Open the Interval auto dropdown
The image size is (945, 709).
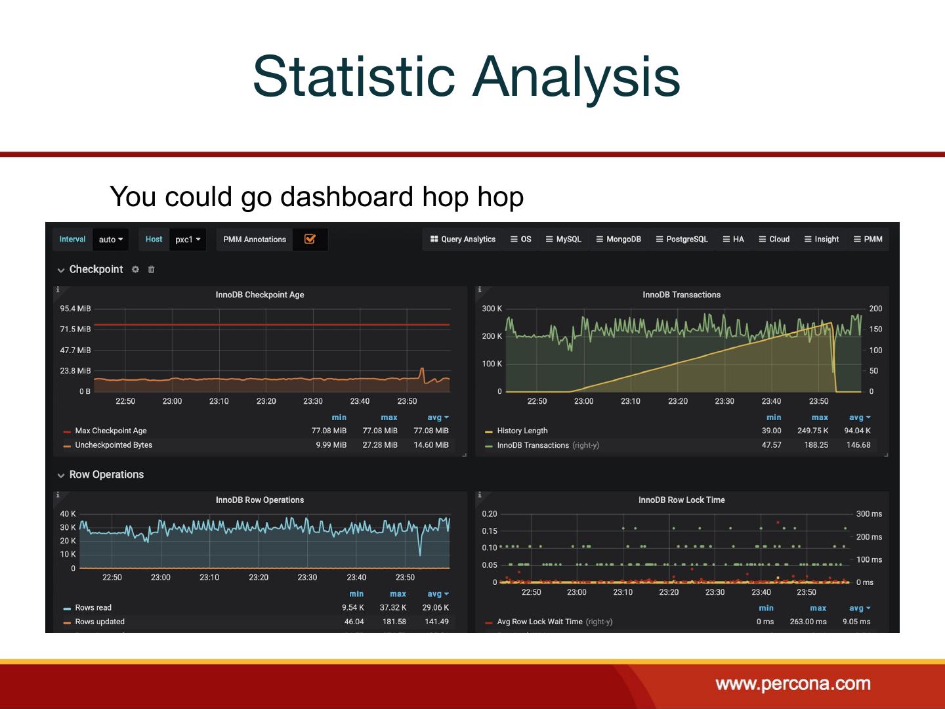[110, 240]
